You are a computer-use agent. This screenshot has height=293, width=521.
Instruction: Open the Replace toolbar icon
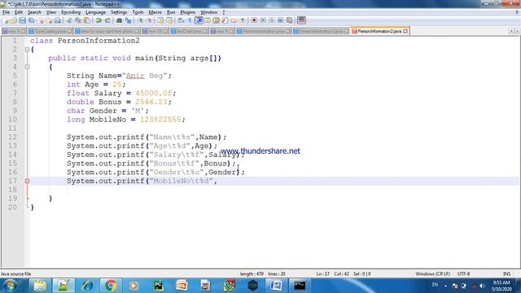coord(128,20)
